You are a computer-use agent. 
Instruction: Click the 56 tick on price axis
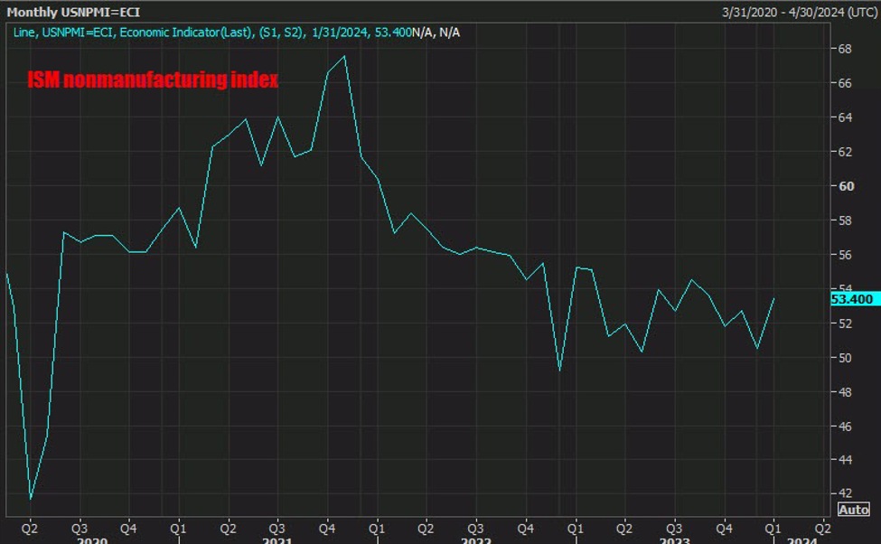pyautogui.click(x=845, y=255)
